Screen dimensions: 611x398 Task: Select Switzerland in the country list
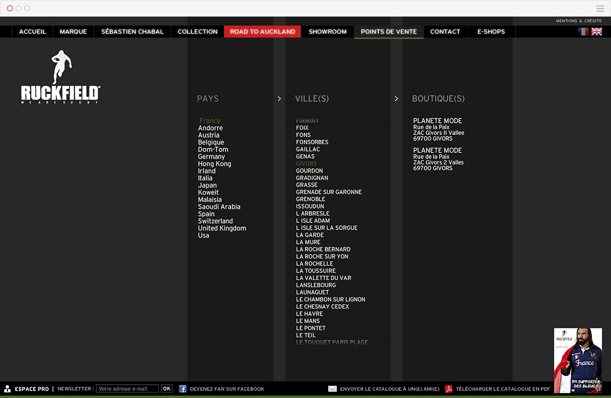click(x=215, y=221)
